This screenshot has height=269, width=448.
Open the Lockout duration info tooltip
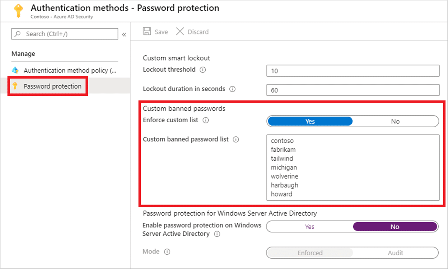[233, 89]
